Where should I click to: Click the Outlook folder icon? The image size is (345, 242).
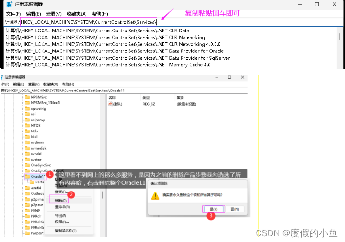pos(27,193)
